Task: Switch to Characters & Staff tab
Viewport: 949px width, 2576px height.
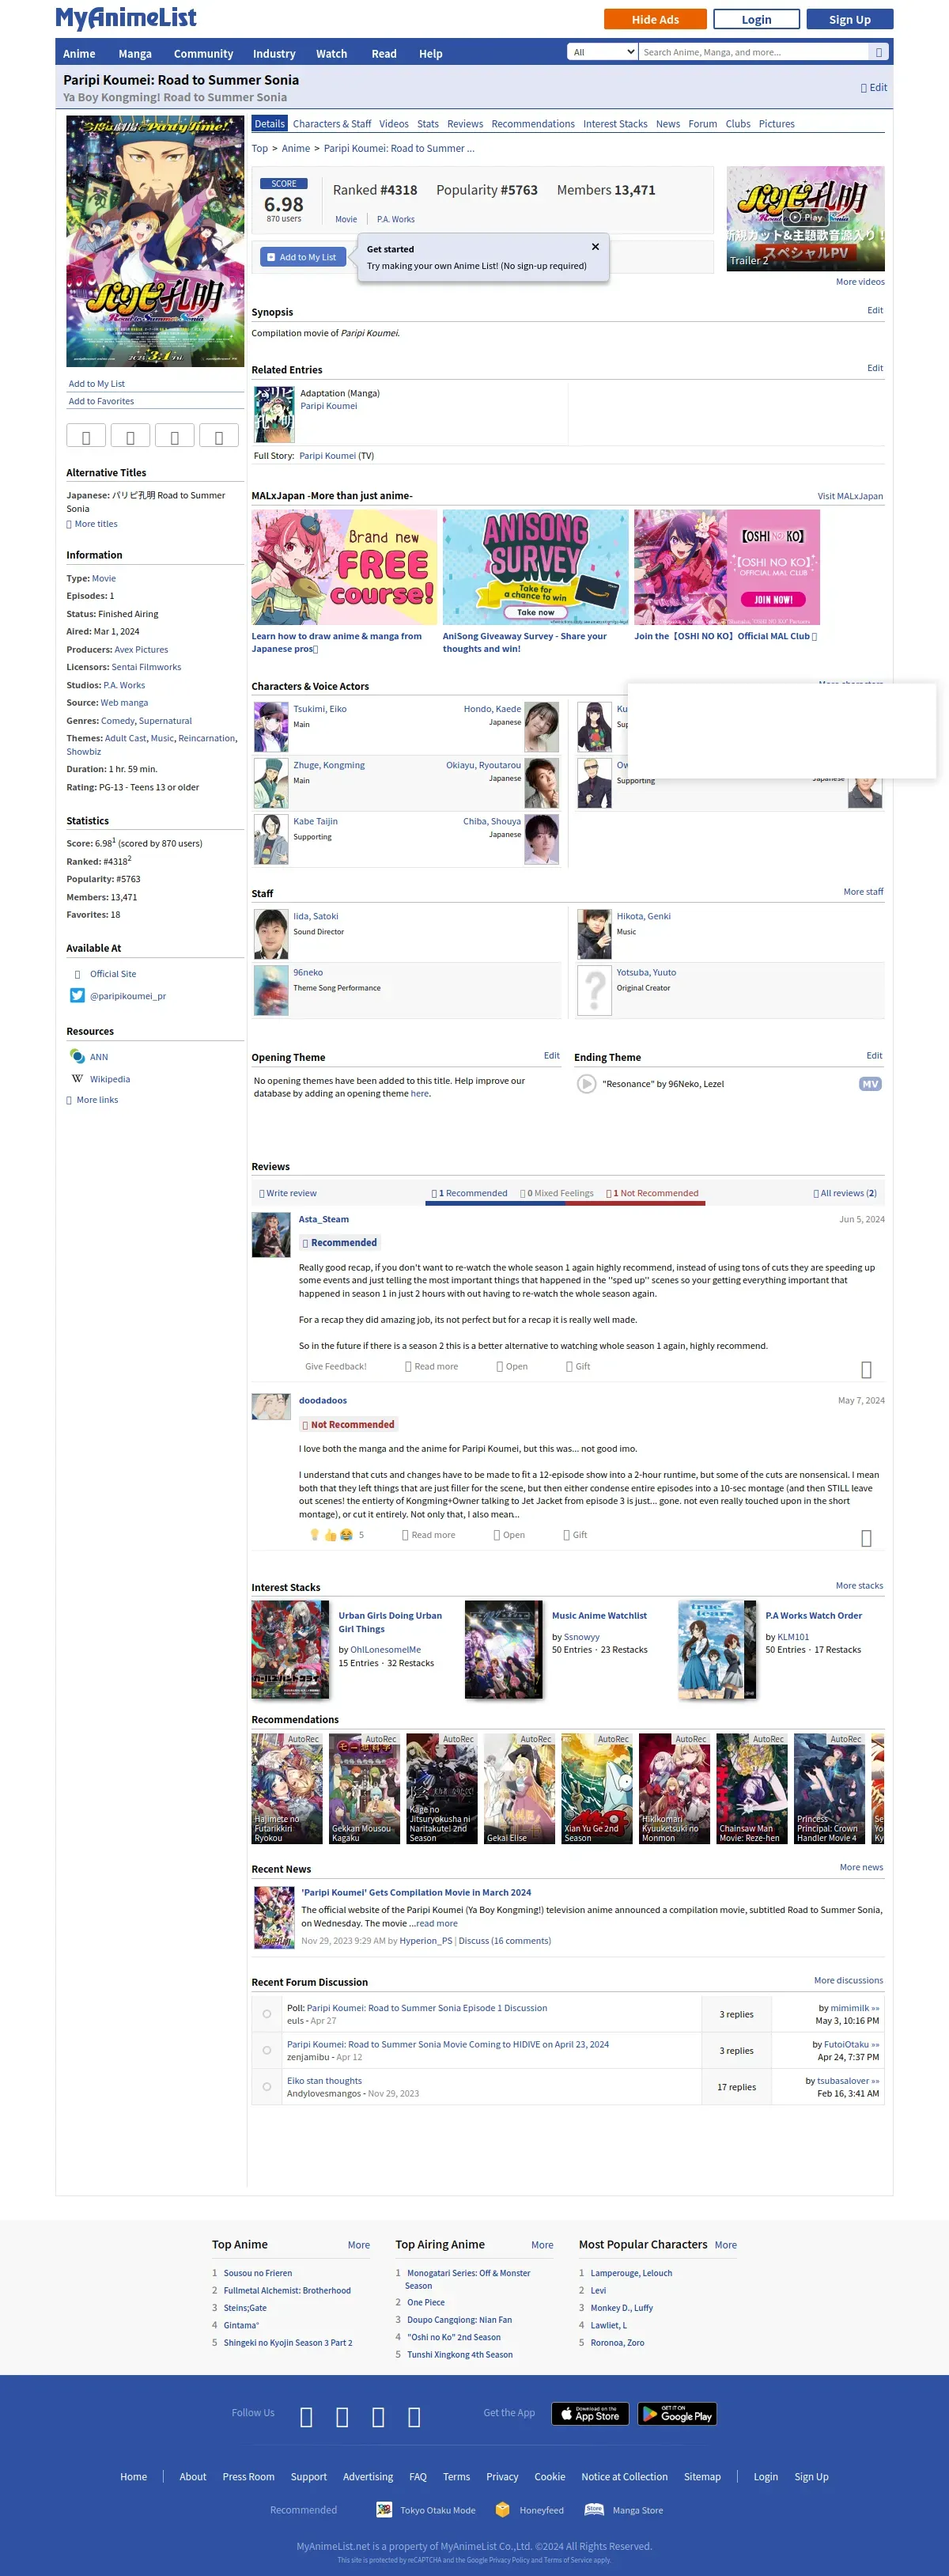Action: tap(332, 124)
